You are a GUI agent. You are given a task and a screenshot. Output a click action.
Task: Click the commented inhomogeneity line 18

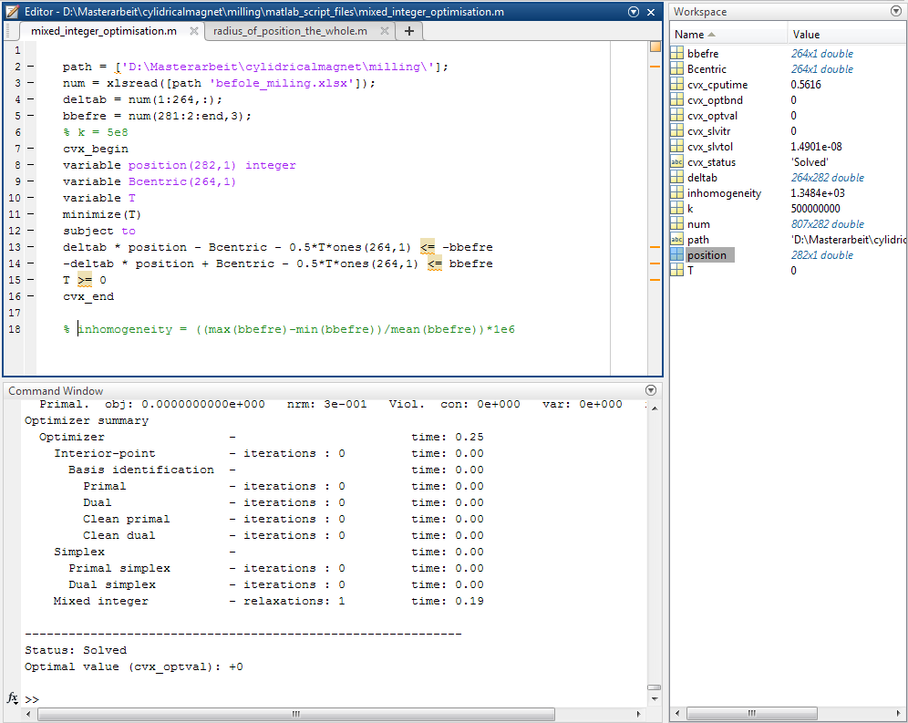point(289,330)
